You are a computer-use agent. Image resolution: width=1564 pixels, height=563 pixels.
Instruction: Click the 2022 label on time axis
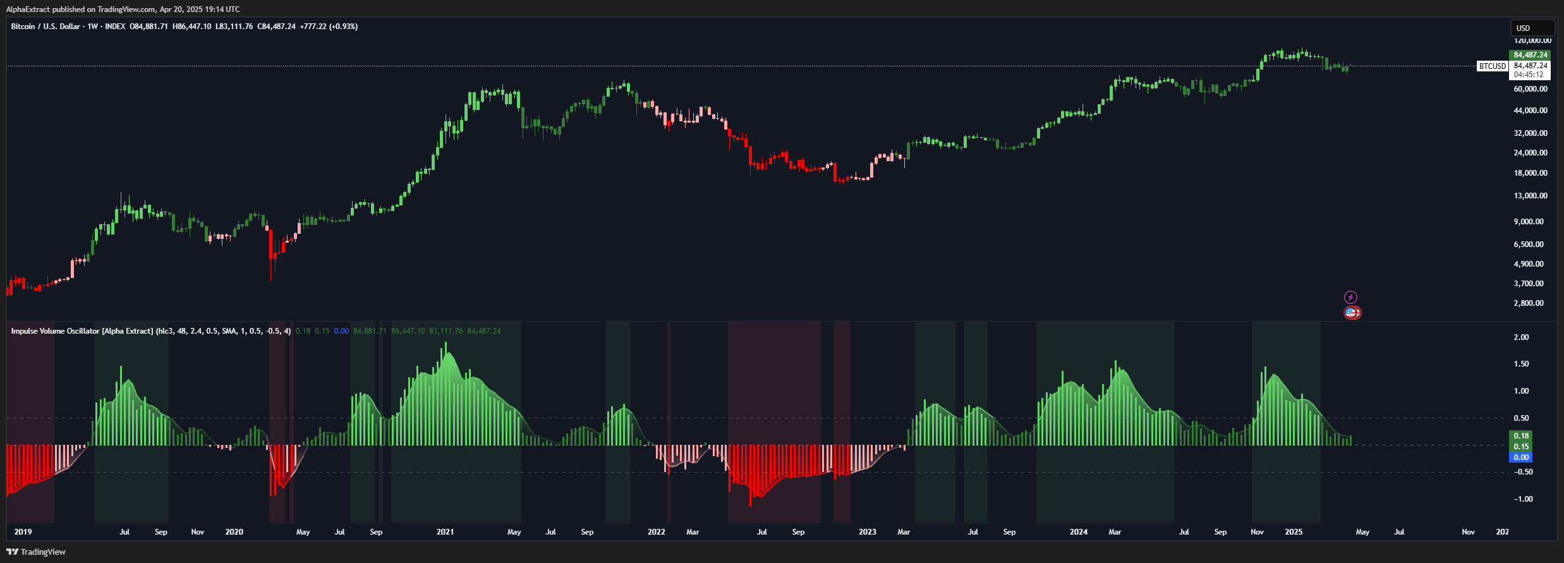tap(656, 532)
